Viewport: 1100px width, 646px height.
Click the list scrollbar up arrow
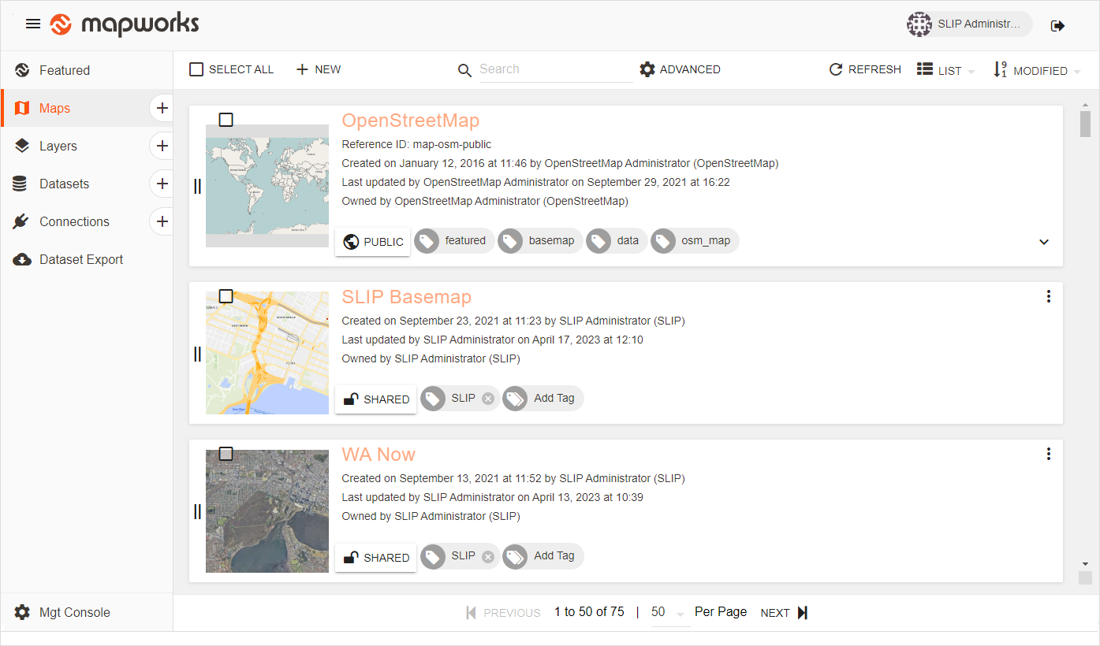[x=1085, y=106]
